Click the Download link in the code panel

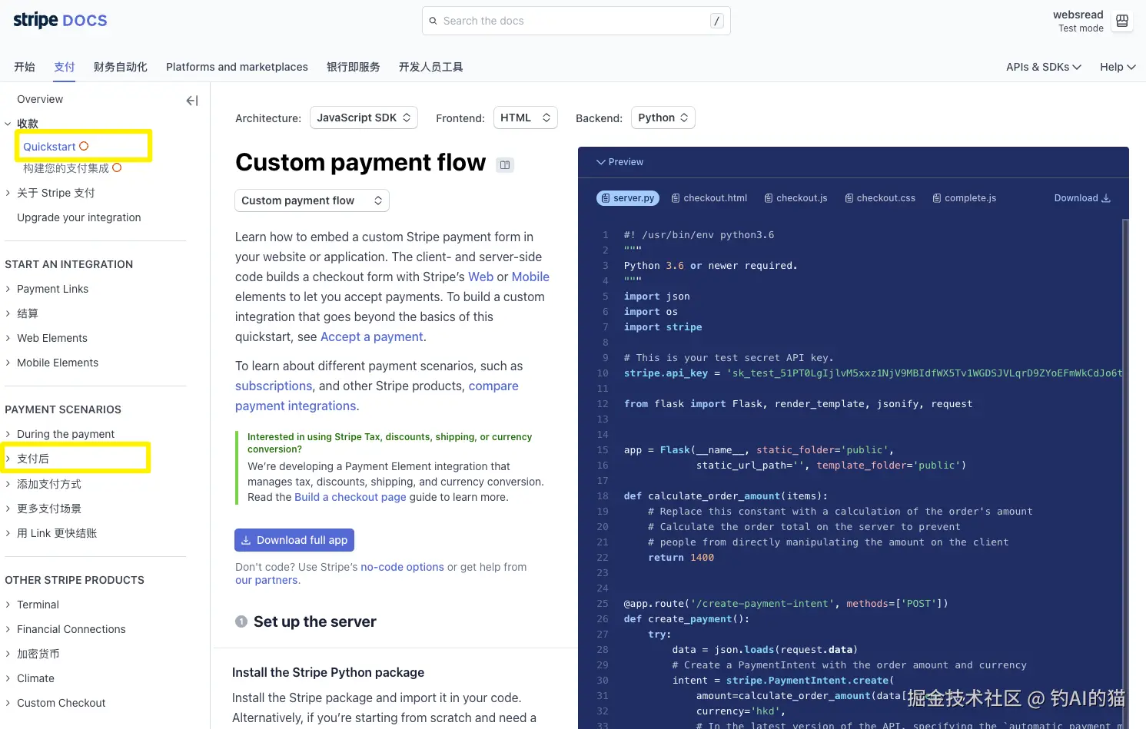[1082, 198]
